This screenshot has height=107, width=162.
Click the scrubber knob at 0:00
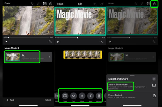[8, 37]
